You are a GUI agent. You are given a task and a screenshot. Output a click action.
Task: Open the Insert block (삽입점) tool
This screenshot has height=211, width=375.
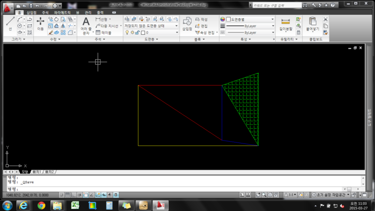[187, 23]
